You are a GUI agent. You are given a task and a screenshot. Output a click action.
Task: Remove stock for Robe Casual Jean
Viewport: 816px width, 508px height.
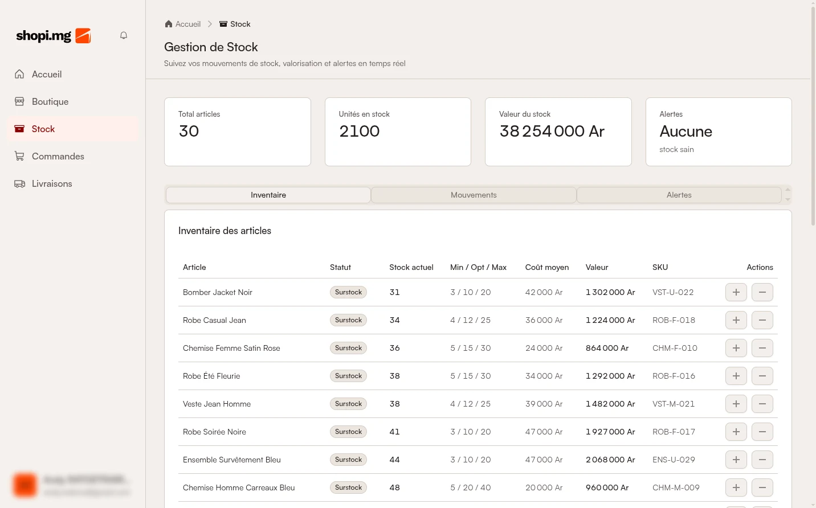tap(762, 320)
